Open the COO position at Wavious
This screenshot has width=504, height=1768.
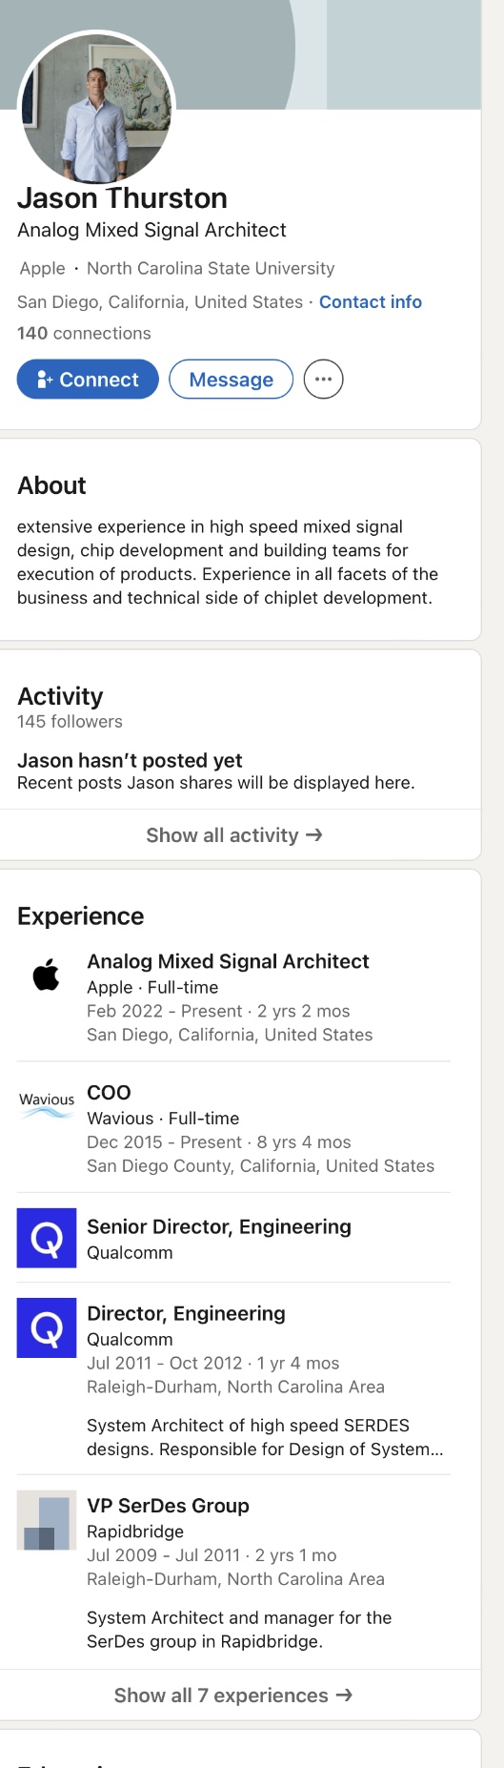point(109,1093)
